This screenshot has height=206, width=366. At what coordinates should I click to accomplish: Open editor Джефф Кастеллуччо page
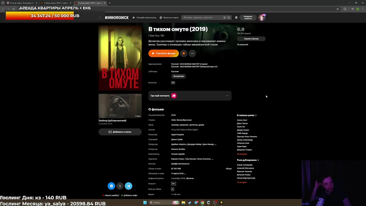click(x=180, y=164)
